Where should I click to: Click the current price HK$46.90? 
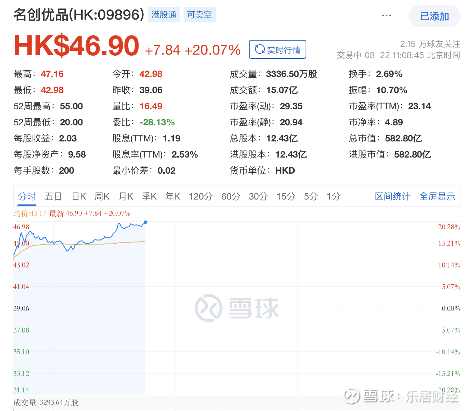click(76, 46)
